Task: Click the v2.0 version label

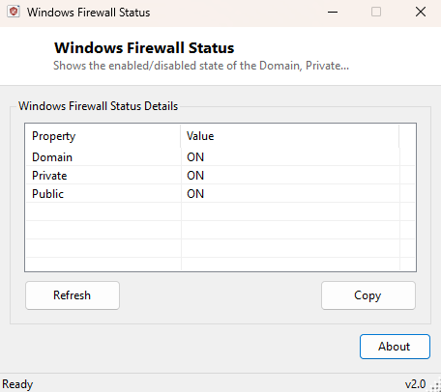Action: click(415, 384)
